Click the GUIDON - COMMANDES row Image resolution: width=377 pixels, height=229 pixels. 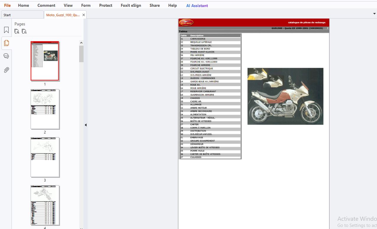pyautogui.click(x=210, y=78)
